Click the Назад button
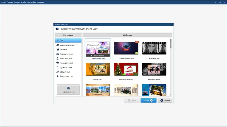Screen dimensions: 227x127 pos(132,100)
